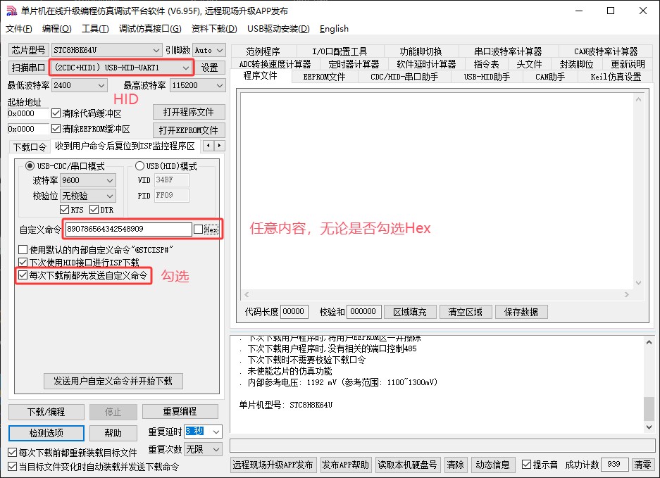
Task: Toggle the 提示音 checkbox
Action: [526, 465]
